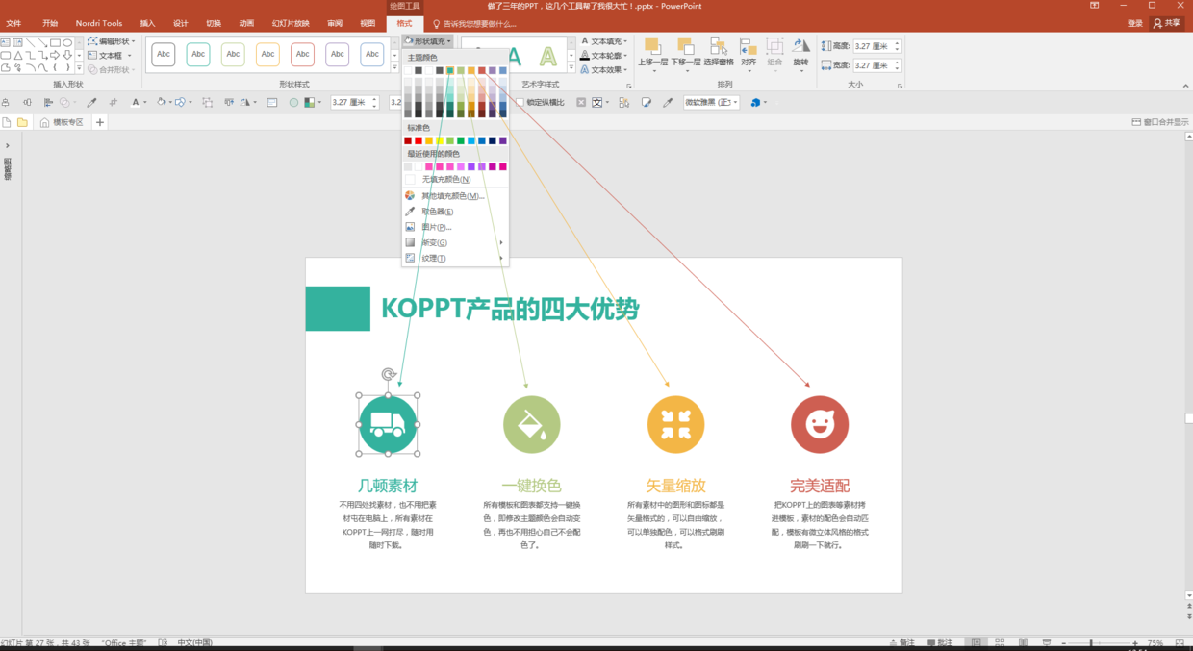Click the new tab plus icon

coord(99,122)
